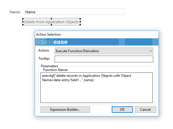Click inside the Function Name expression box

pos(96,88)
